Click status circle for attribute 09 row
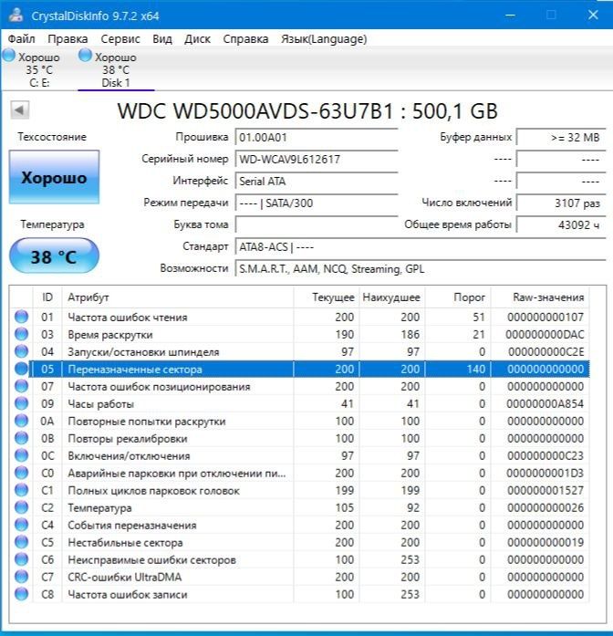Viewport: 613px width, 636px height. point(21,403)
